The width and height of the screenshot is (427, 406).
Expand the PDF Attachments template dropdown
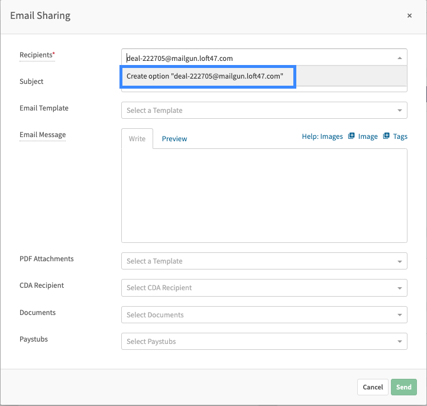(x=264, y=261)
